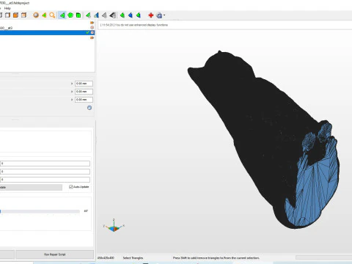This screenshot has width=352, height=264.
Task: Click the grey sphere view icon
Action: [36, 15]
